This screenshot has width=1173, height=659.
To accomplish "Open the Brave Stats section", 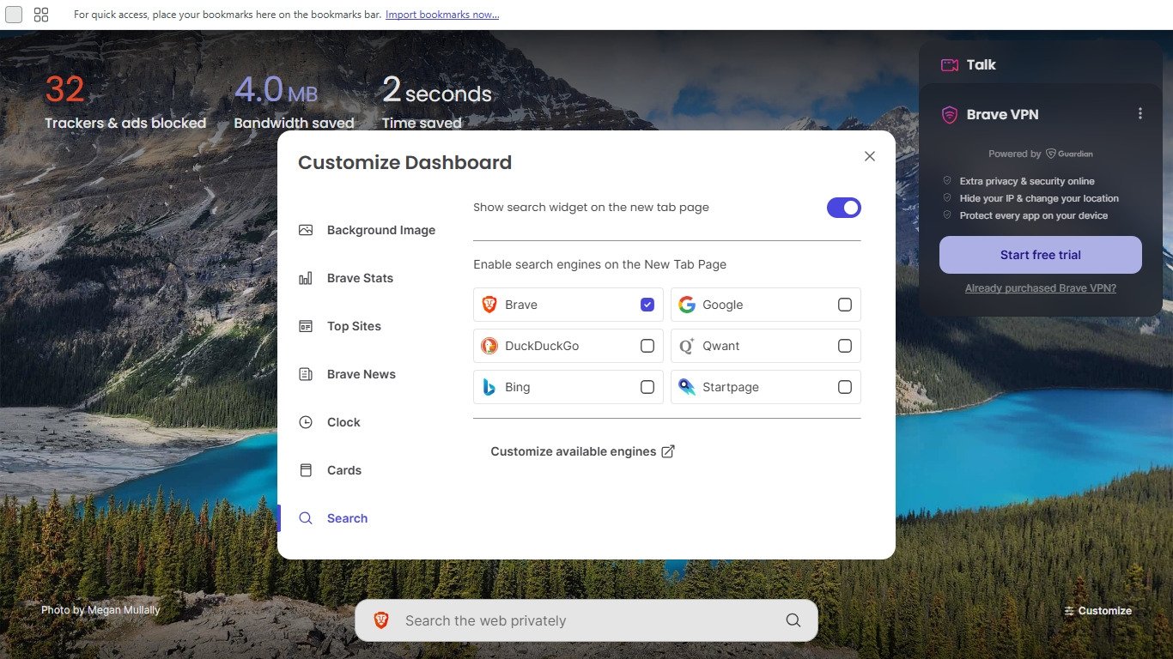I will tap(345, 278).
